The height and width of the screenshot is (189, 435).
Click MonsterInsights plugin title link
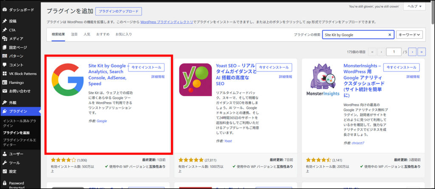coord(364,80)
